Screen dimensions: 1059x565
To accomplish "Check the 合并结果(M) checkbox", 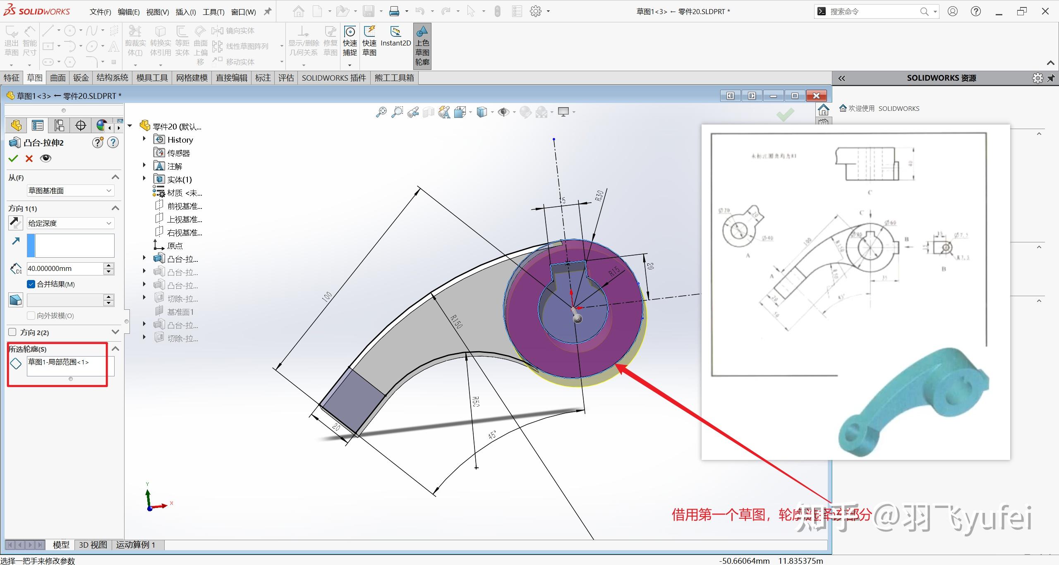I will tap(31, 284).
